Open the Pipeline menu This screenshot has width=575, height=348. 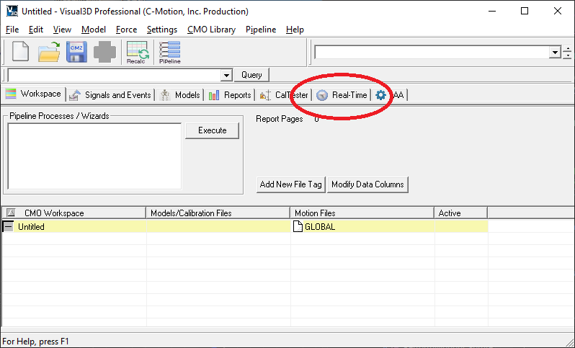click(x=261, y=30)
